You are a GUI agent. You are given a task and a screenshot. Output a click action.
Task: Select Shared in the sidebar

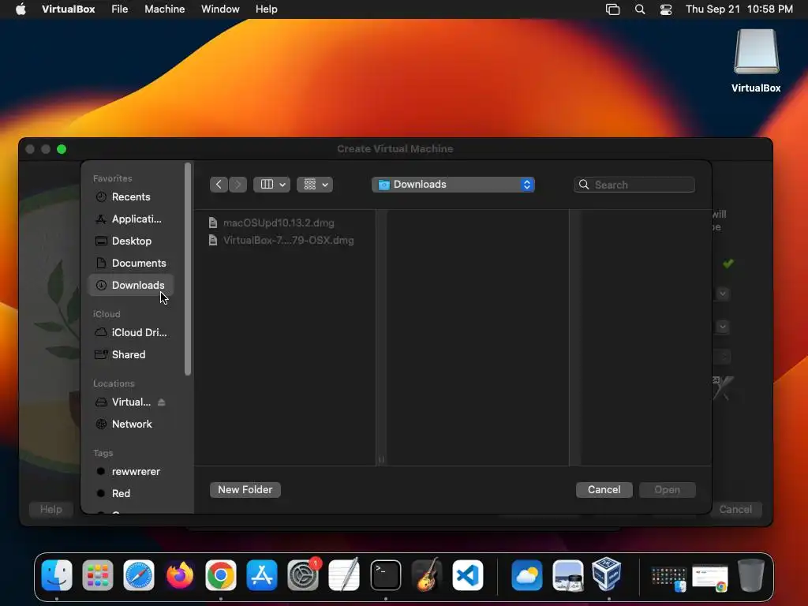pyautogui.click(x=131, y=355)
